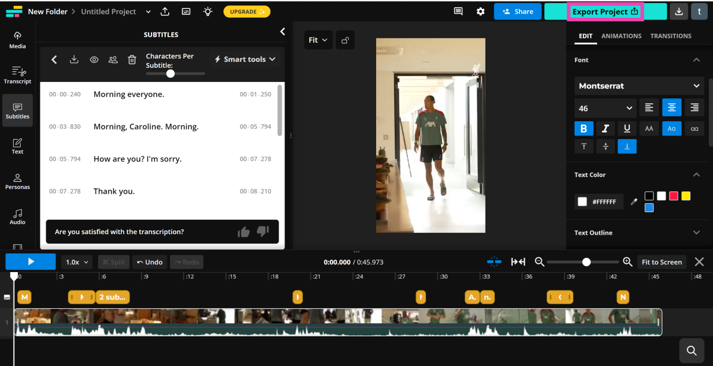Click the "Morning everyone." subtitle text
Viewport: 713px width, 366px height.
pyautogui.click(x=129, y=94)
